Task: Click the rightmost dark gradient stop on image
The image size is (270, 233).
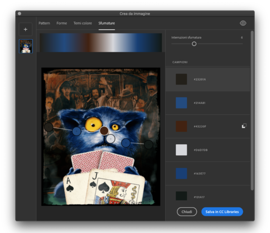Action: (149, 144)
